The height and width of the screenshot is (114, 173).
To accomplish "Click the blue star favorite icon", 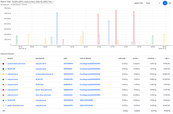I will [165, 3].
